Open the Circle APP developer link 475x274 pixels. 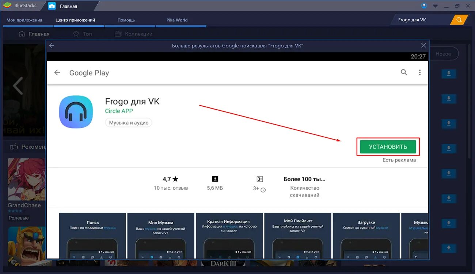[119, 111]
